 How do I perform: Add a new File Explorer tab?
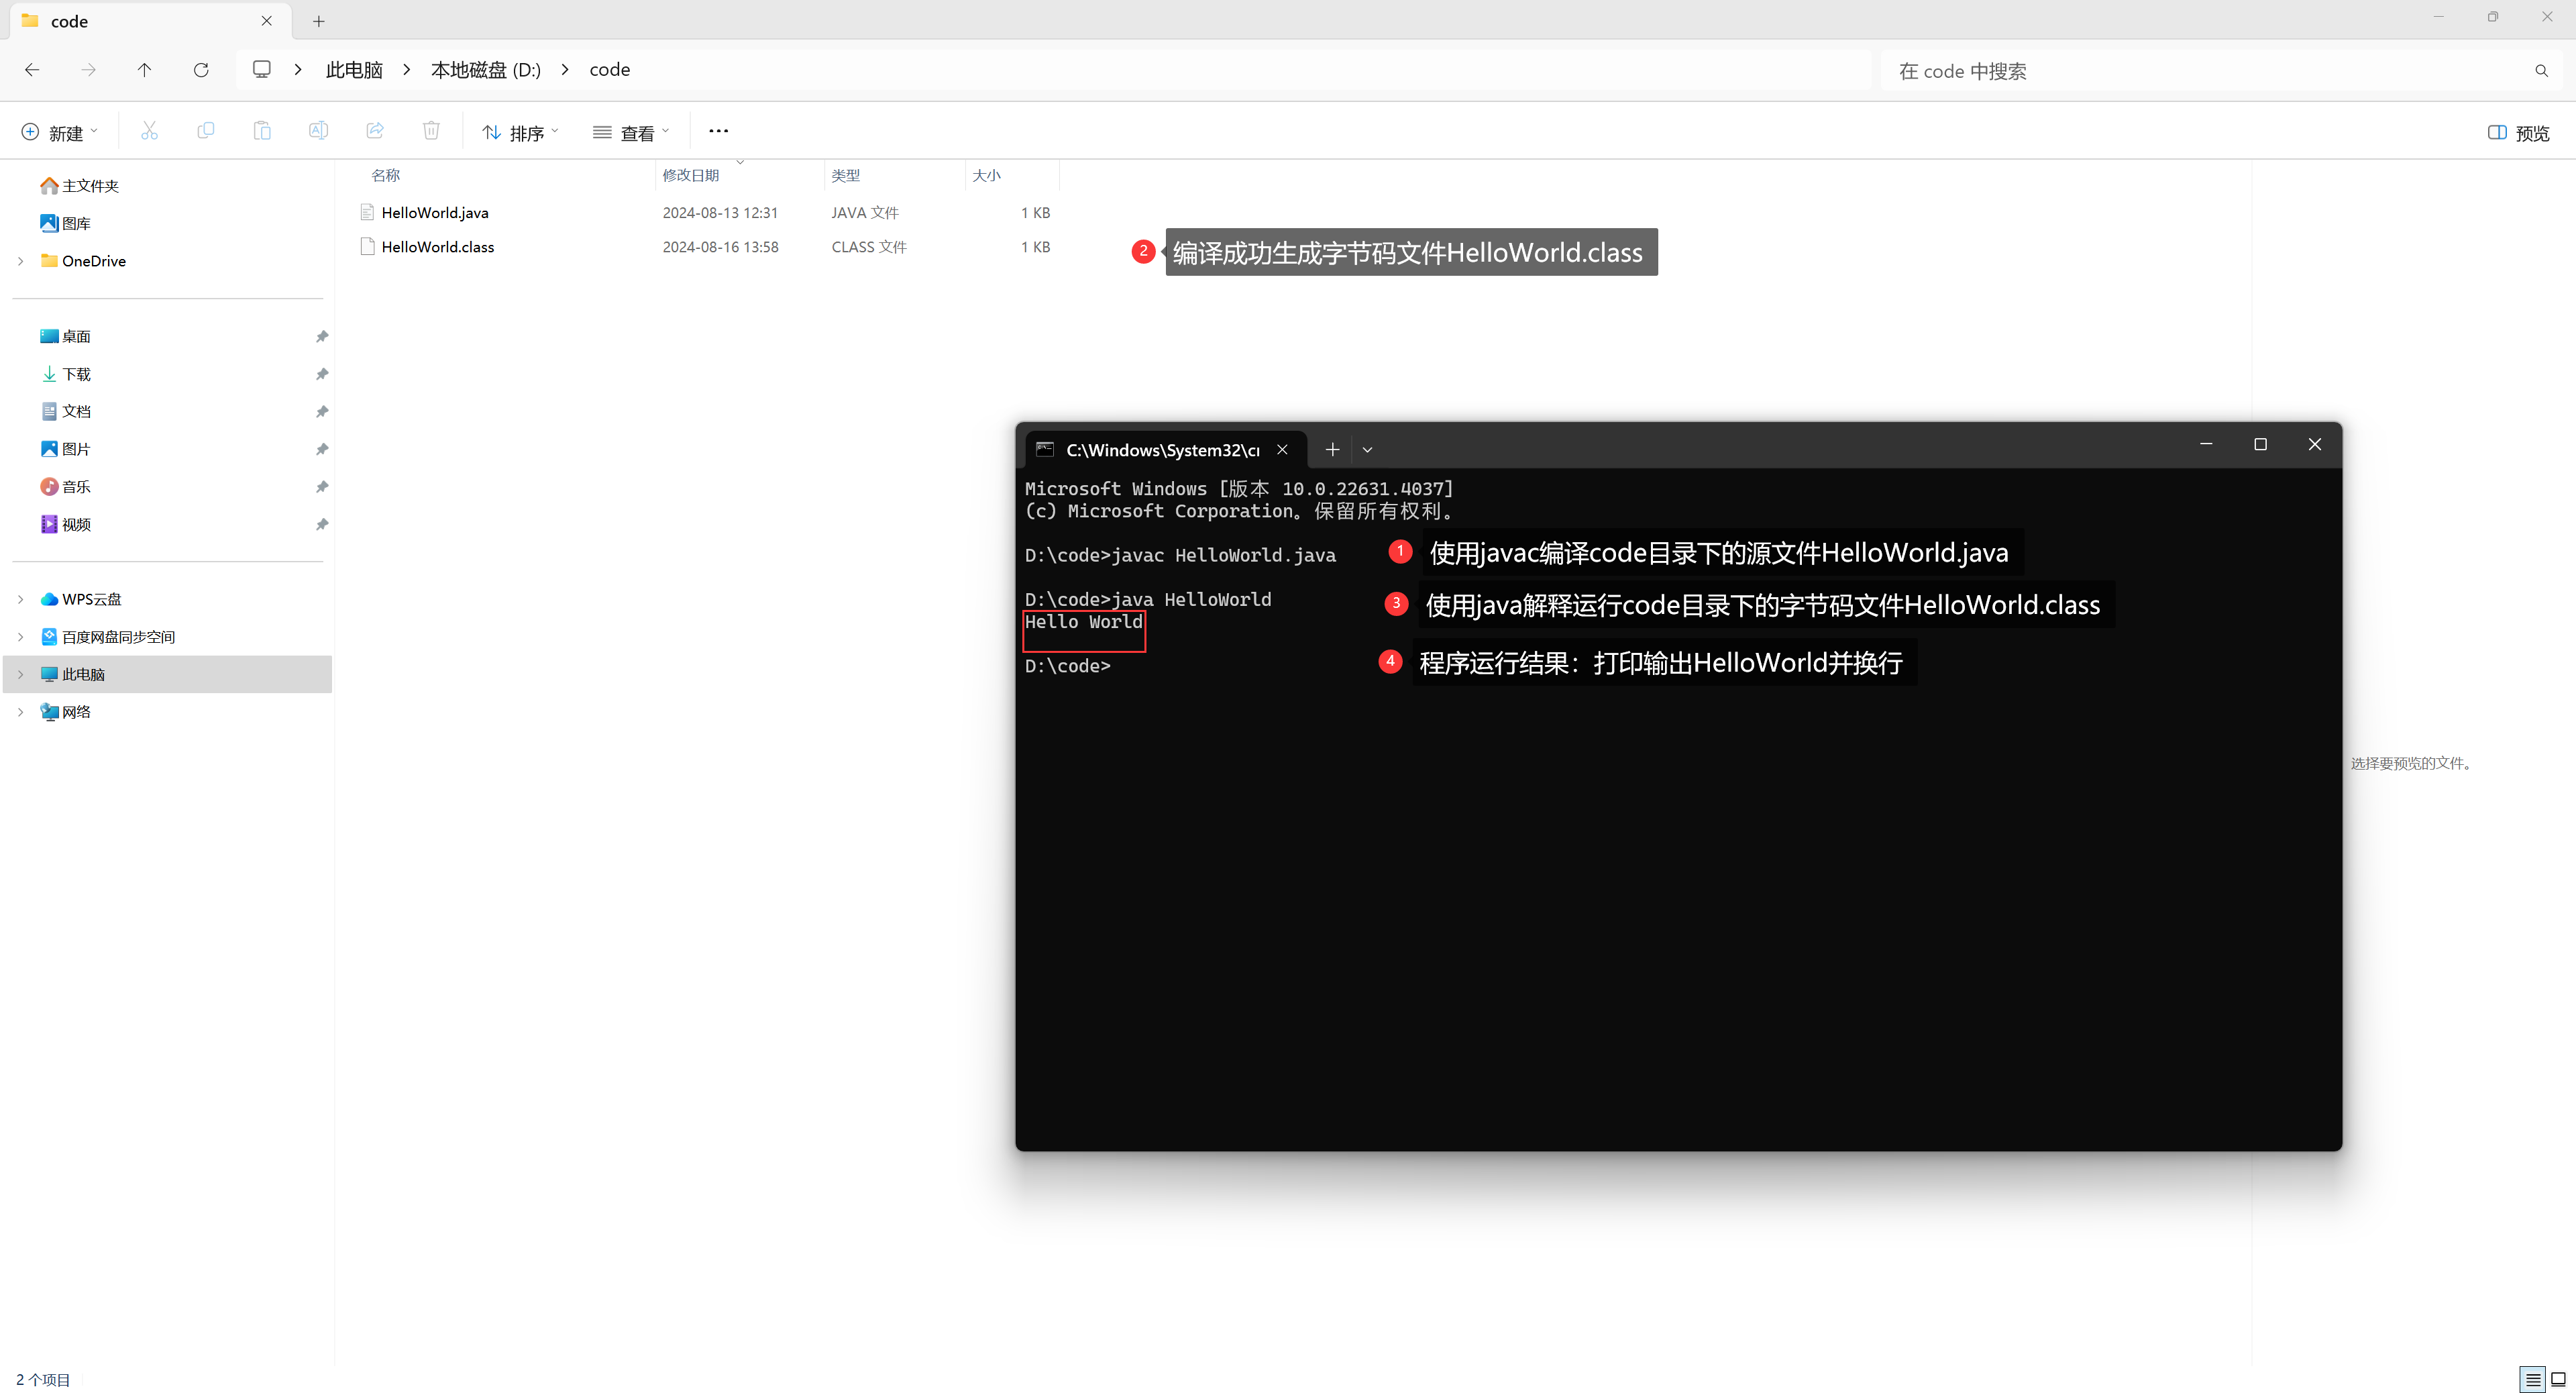tap(319, 21)
